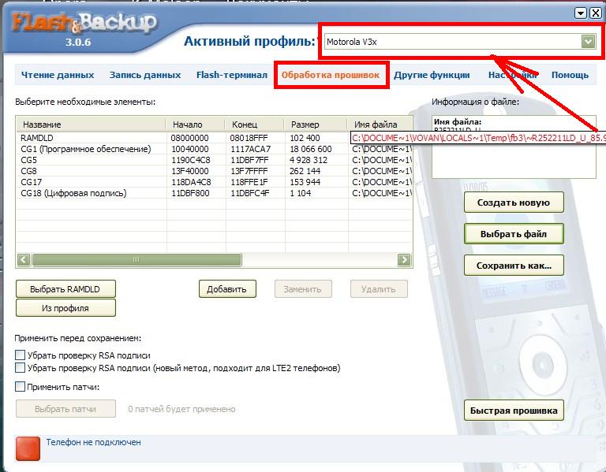Sort table by Название column header

click(92, 125)
